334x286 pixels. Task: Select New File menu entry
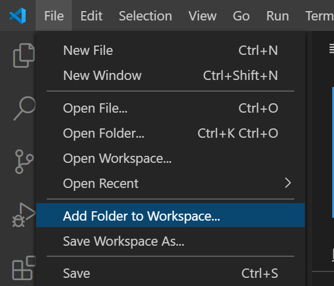point(171,50)
